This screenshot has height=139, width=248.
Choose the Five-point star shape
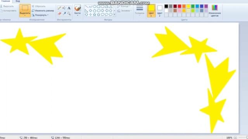95,15
